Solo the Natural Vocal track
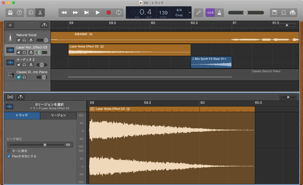Image resolution: width=303 pixels, height=185 pixels. tap(24, 40)
